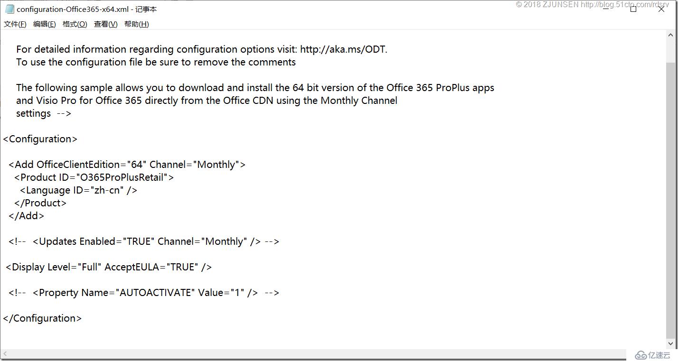Image resolution: width=678 pixels, height=361 pixels.
Task: Click the Product ID="O365ProPlusRetail" line
Action: click(94, 177)
